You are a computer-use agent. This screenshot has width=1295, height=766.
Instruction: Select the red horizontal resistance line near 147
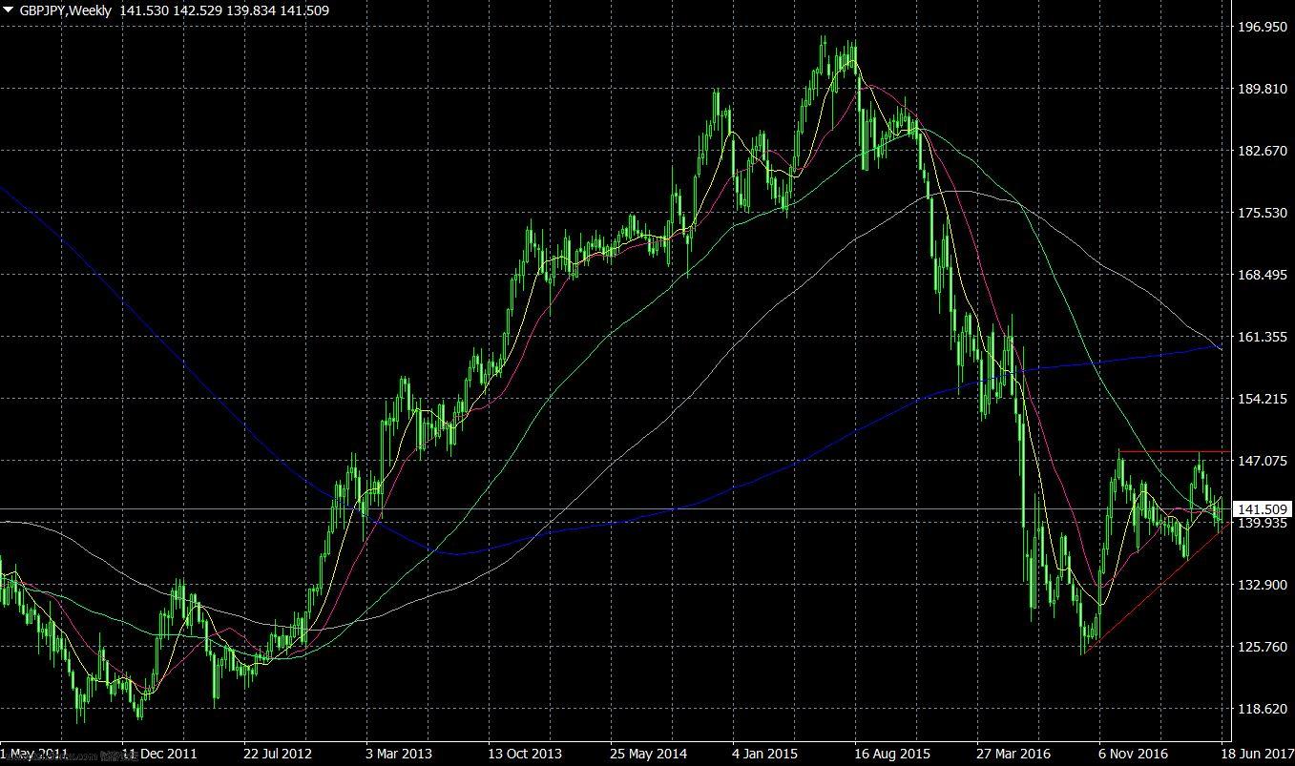[x=1174, y=450]
